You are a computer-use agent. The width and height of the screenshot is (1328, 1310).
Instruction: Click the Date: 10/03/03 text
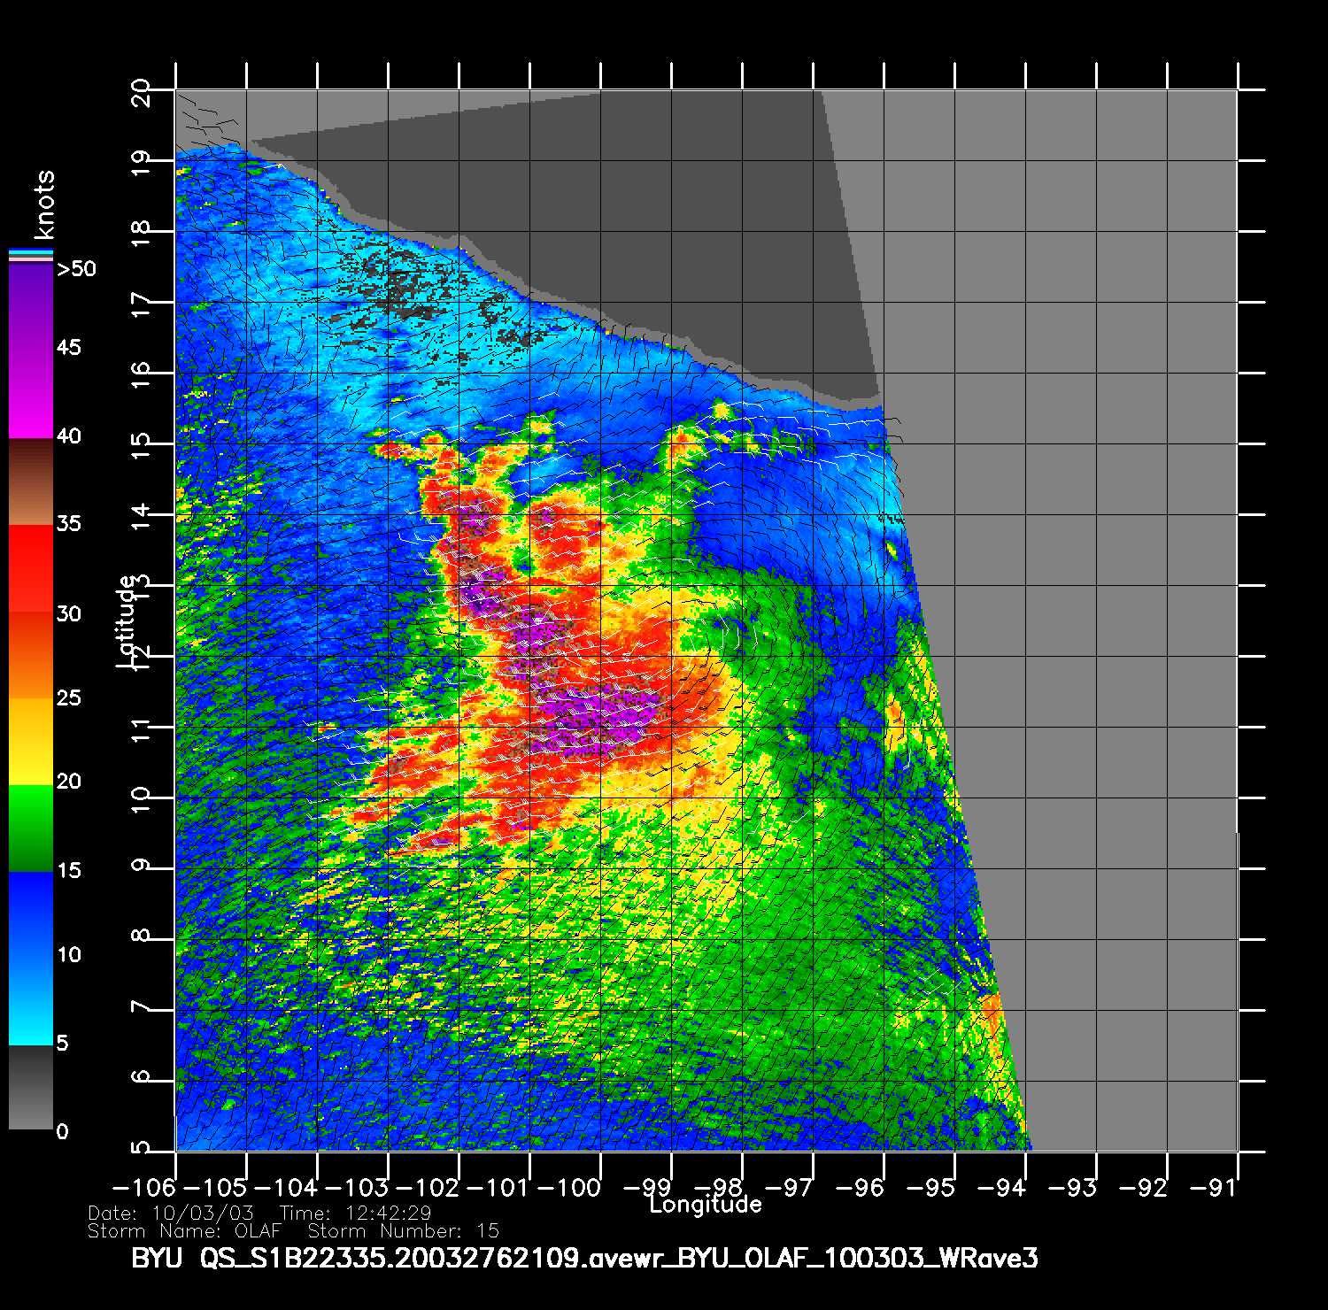click(x=171, y=1214)
